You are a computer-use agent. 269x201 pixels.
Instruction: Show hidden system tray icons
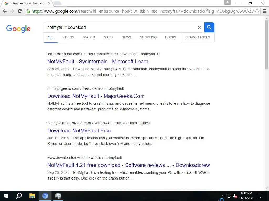pyautogui.click(x=222, y=196)
